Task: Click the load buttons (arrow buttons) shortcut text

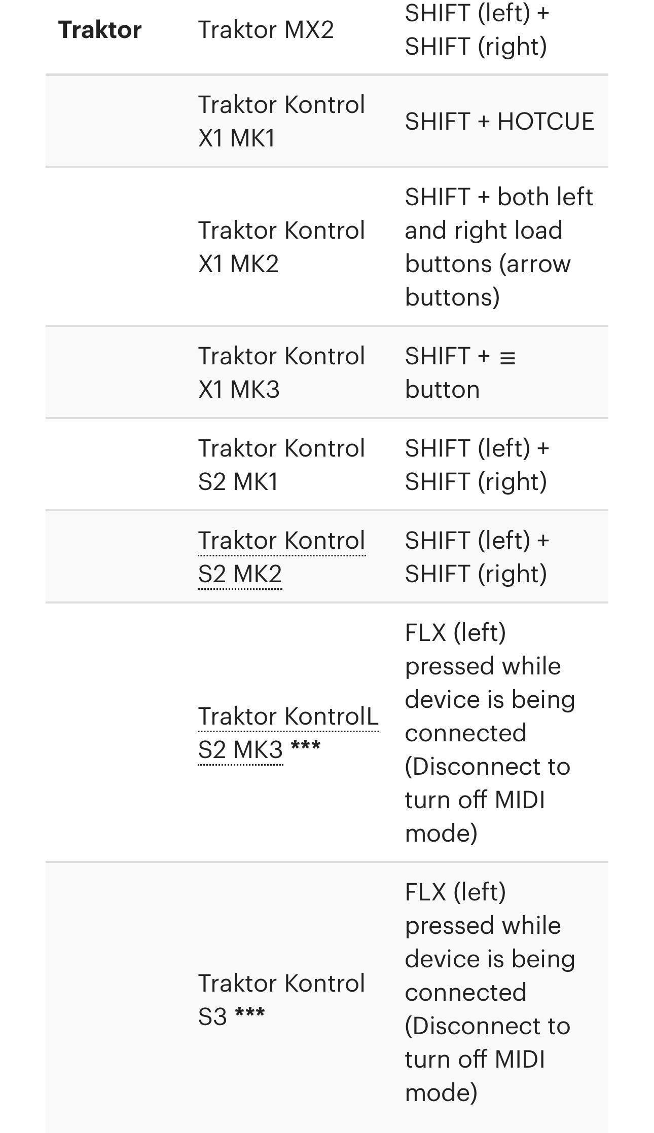Action: tap(487, 263)
